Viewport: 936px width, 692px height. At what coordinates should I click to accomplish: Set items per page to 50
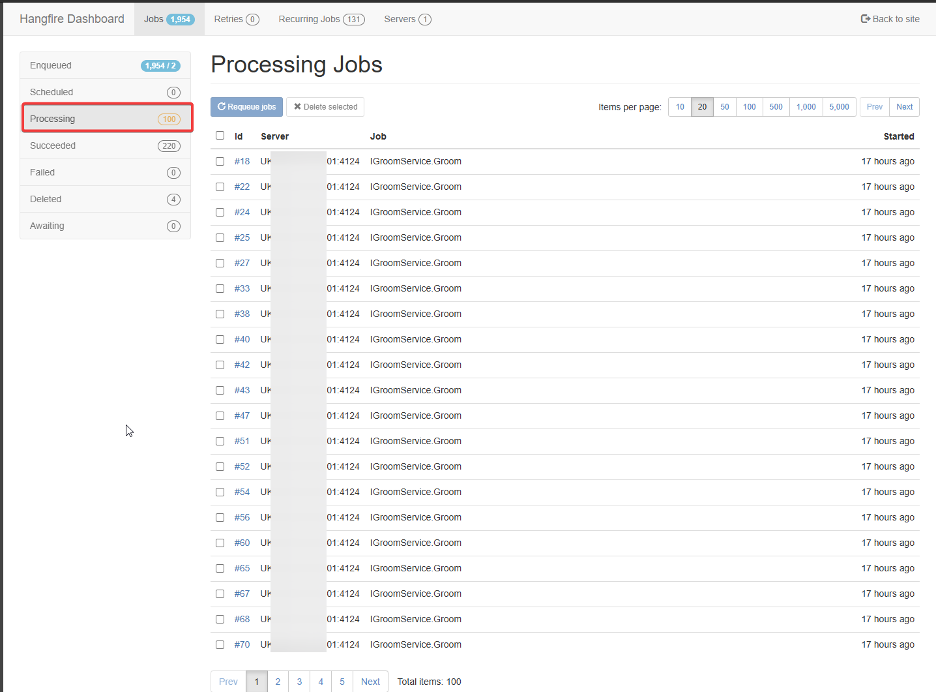click(725, 107)
